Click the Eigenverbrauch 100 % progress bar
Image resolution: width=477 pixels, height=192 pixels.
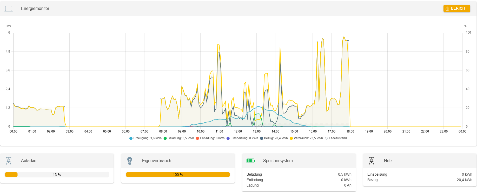click(x=178, y=175)
